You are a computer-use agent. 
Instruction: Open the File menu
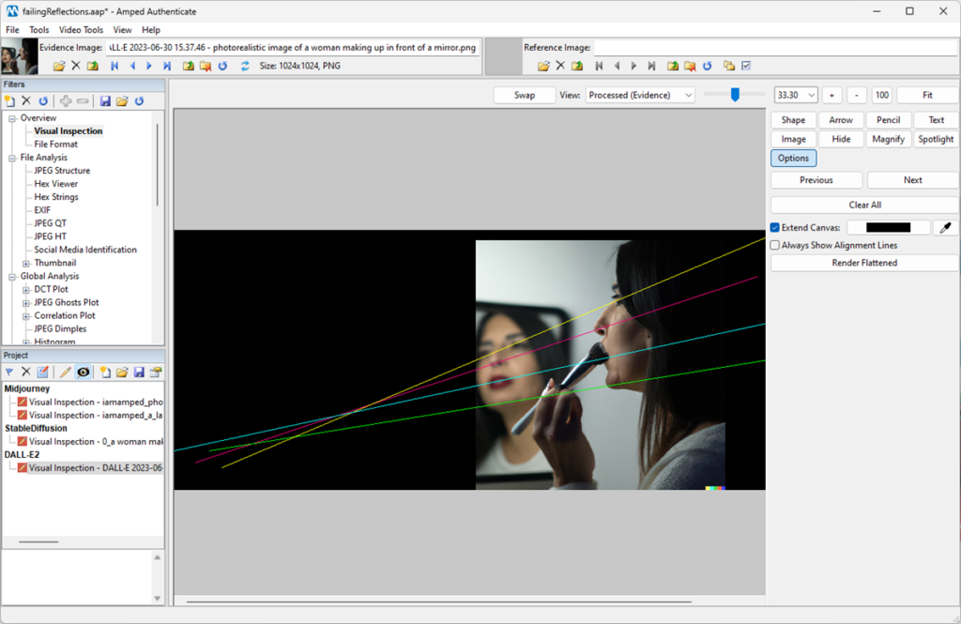tap(12, 29)
